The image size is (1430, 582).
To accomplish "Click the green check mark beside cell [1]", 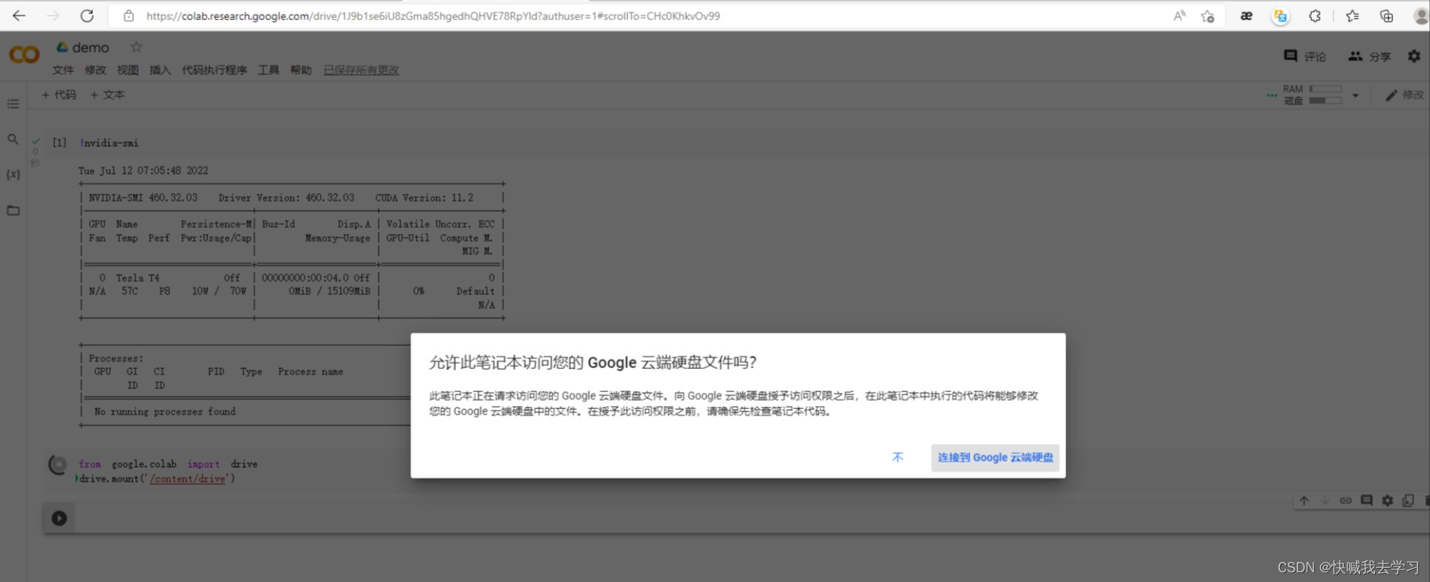I will (36, 140).
